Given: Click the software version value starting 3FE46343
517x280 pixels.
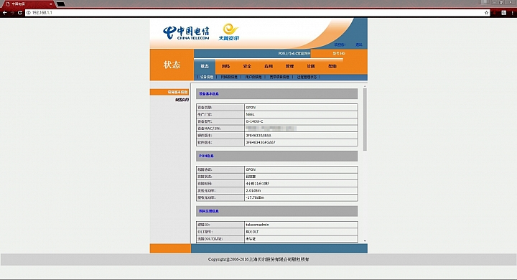Looking at the screenshot, I should pos(261,142).
